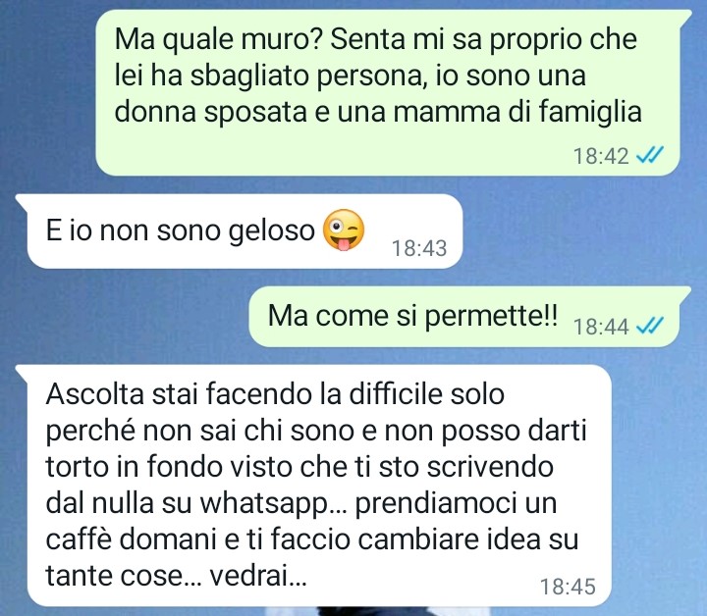Tap the word 'whatsapp' in last message
The image size is (707, 616).
(265, 503)
